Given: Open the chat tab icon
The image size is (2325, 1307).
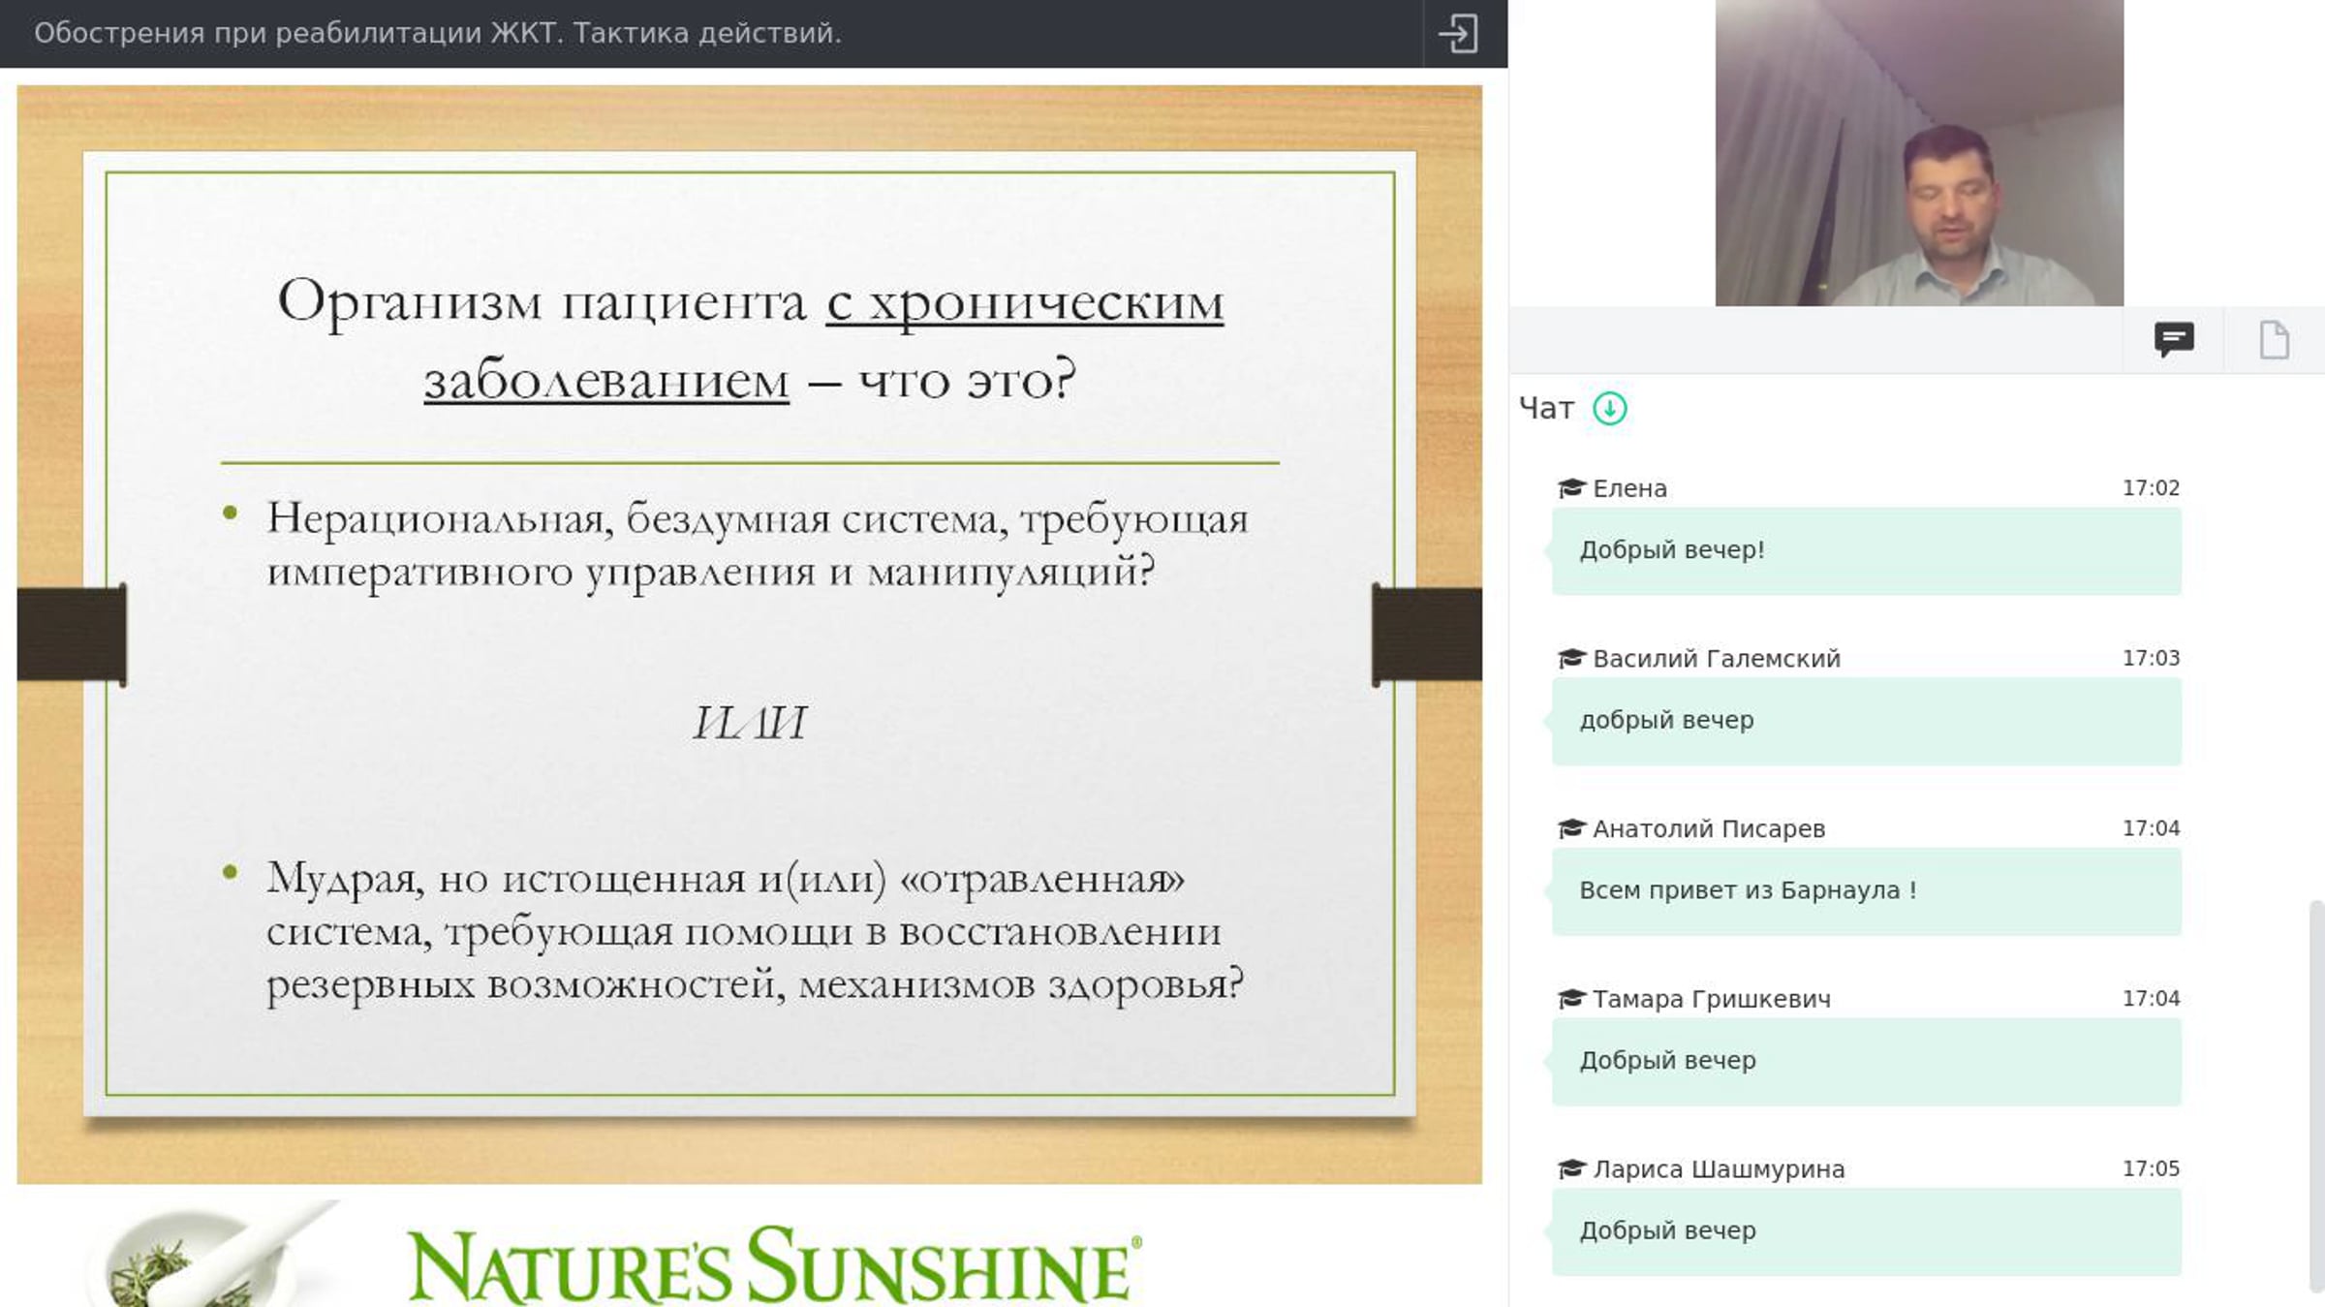Looking at the screenshot, I should pyautogui.click(x=2174, y=339).
